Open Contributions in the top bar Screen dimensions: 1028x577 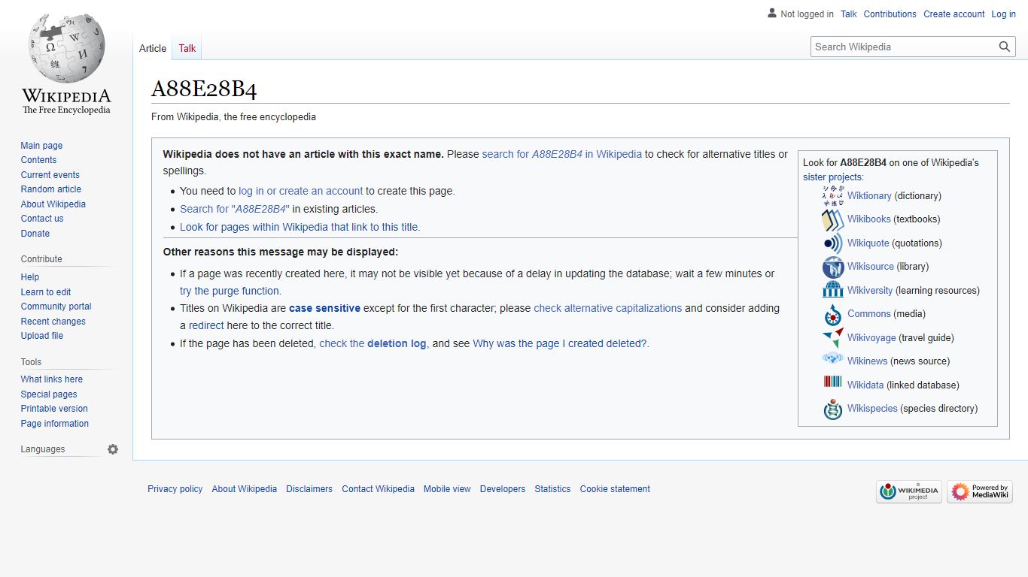(x=890, y=14)
